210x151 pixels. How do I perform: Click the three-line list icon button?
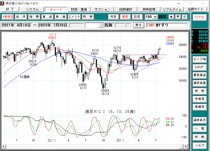[x=185, y=17]
